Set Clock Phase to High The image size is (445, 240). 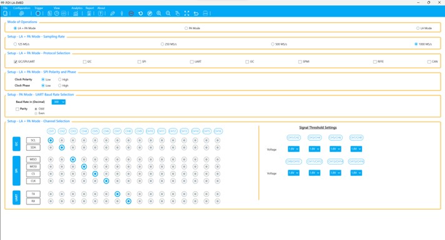pyautogui.click(x=60, y=85)
